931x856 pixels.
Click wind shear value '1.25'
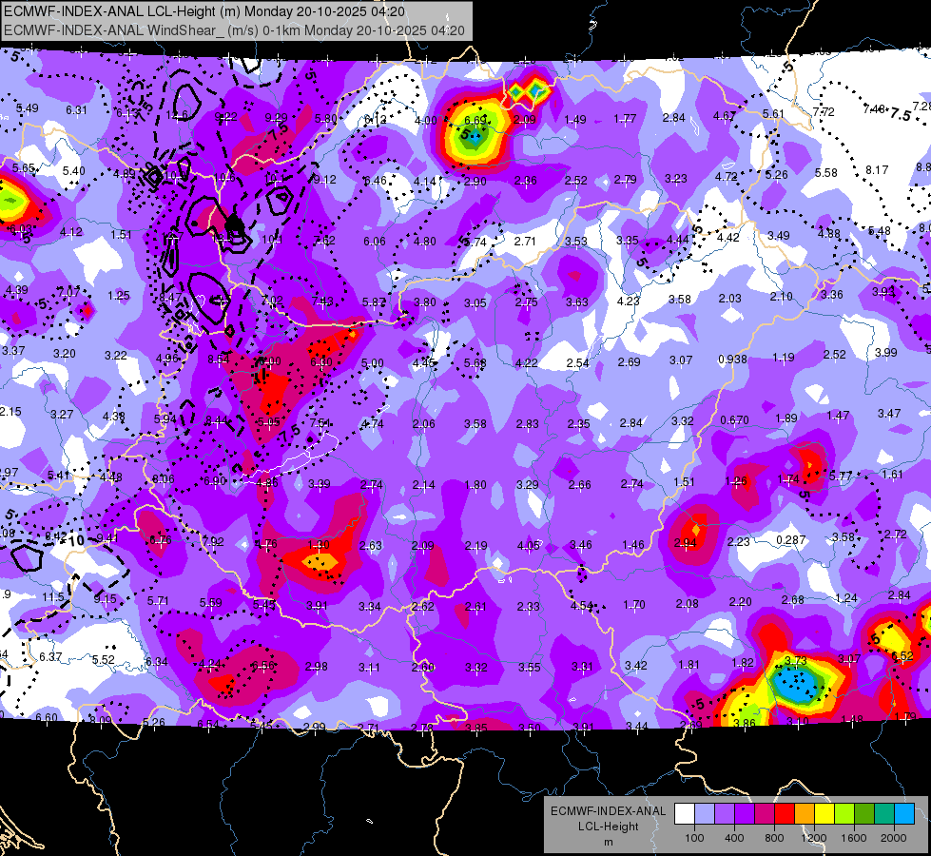[x=119, y=295]
